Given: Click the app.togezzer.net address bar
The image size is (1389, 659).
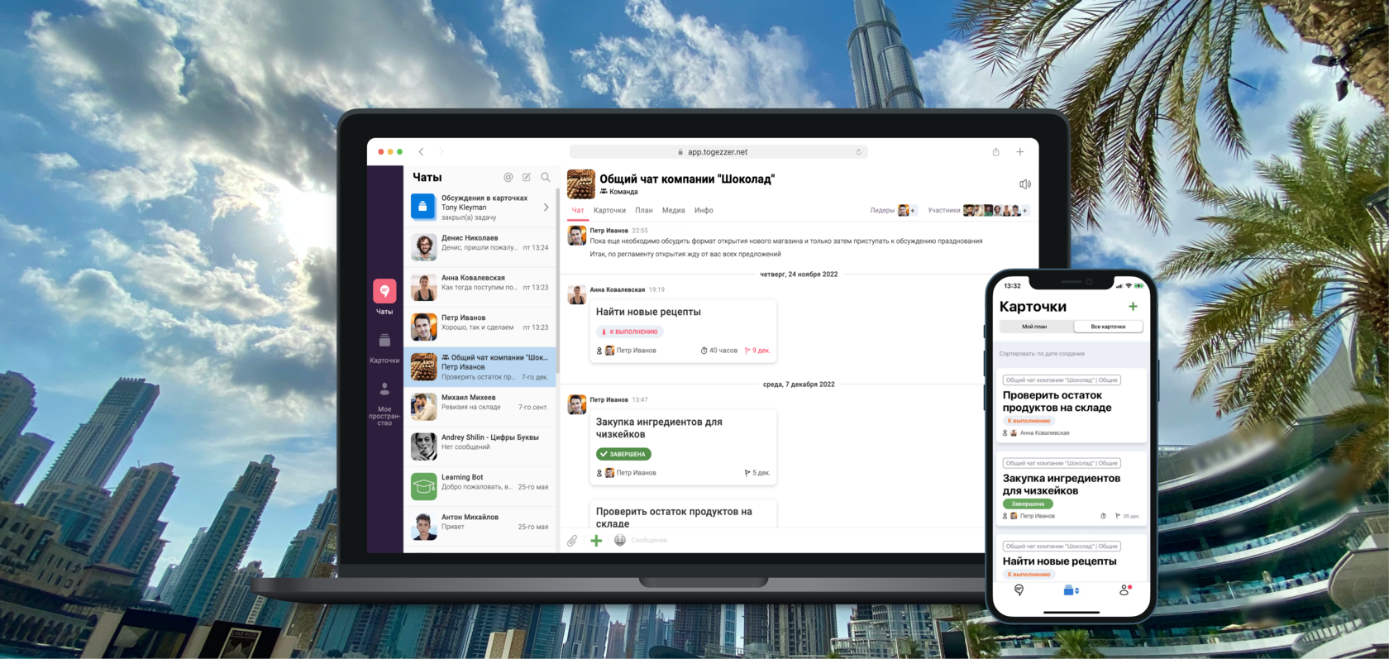Looking at the screenshot, I should [x=718, y=152].
